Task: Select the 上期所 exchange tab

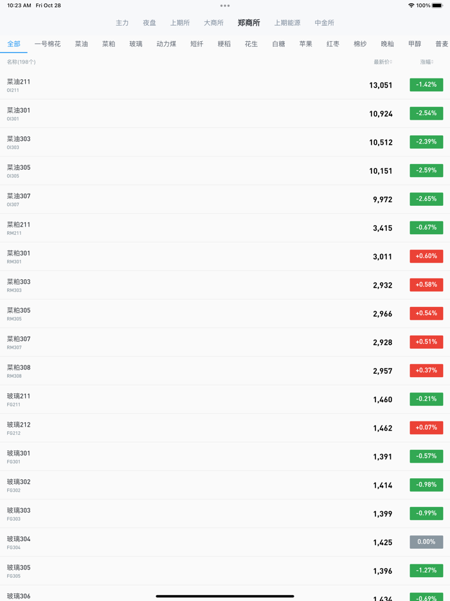Action: [x=180, y=23]
